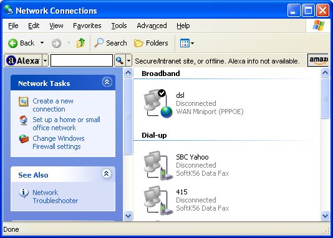This screenshot has height=238, width=333.
Task: Open the Alexa menu dropdown arrow
Action: (45, 60)
